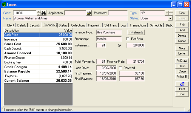Select the Cash Price row

(x=38, y=35)
